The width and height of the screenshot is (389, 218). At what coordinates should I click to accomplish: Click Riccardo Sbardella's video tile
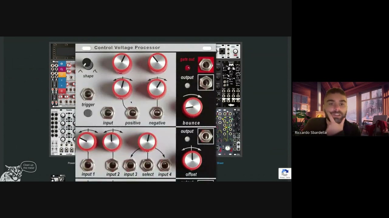[x=340, y=109]
